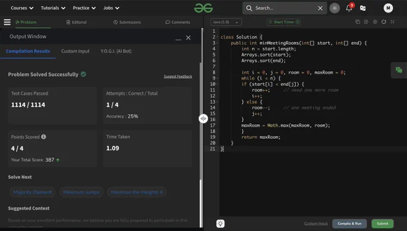Collapse code fold at line 13
This screenshot has width=407, height=231.
[217, 102]
